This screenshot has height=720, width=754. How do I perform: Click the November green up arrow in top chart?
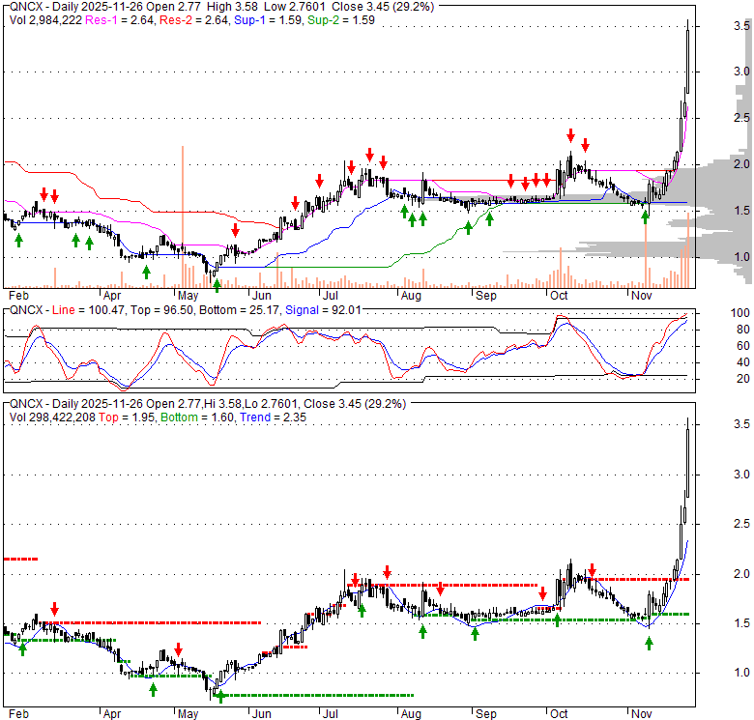pyautogui.click(x=645, y=216)
